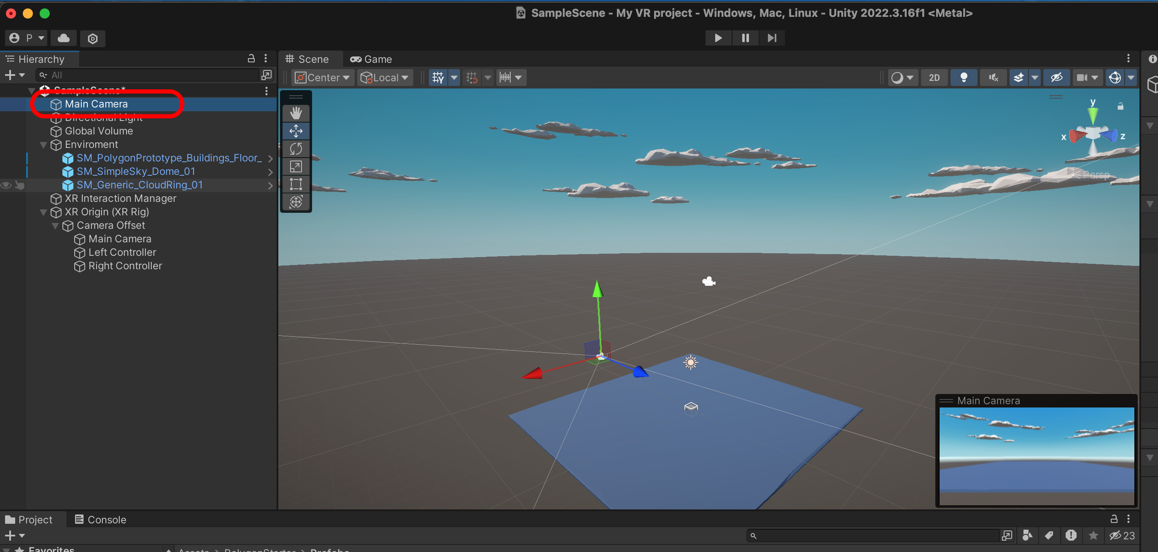Open the Center pivot dropdown
This screenshot has width=1158, height=552.
(x=322, y=78)
